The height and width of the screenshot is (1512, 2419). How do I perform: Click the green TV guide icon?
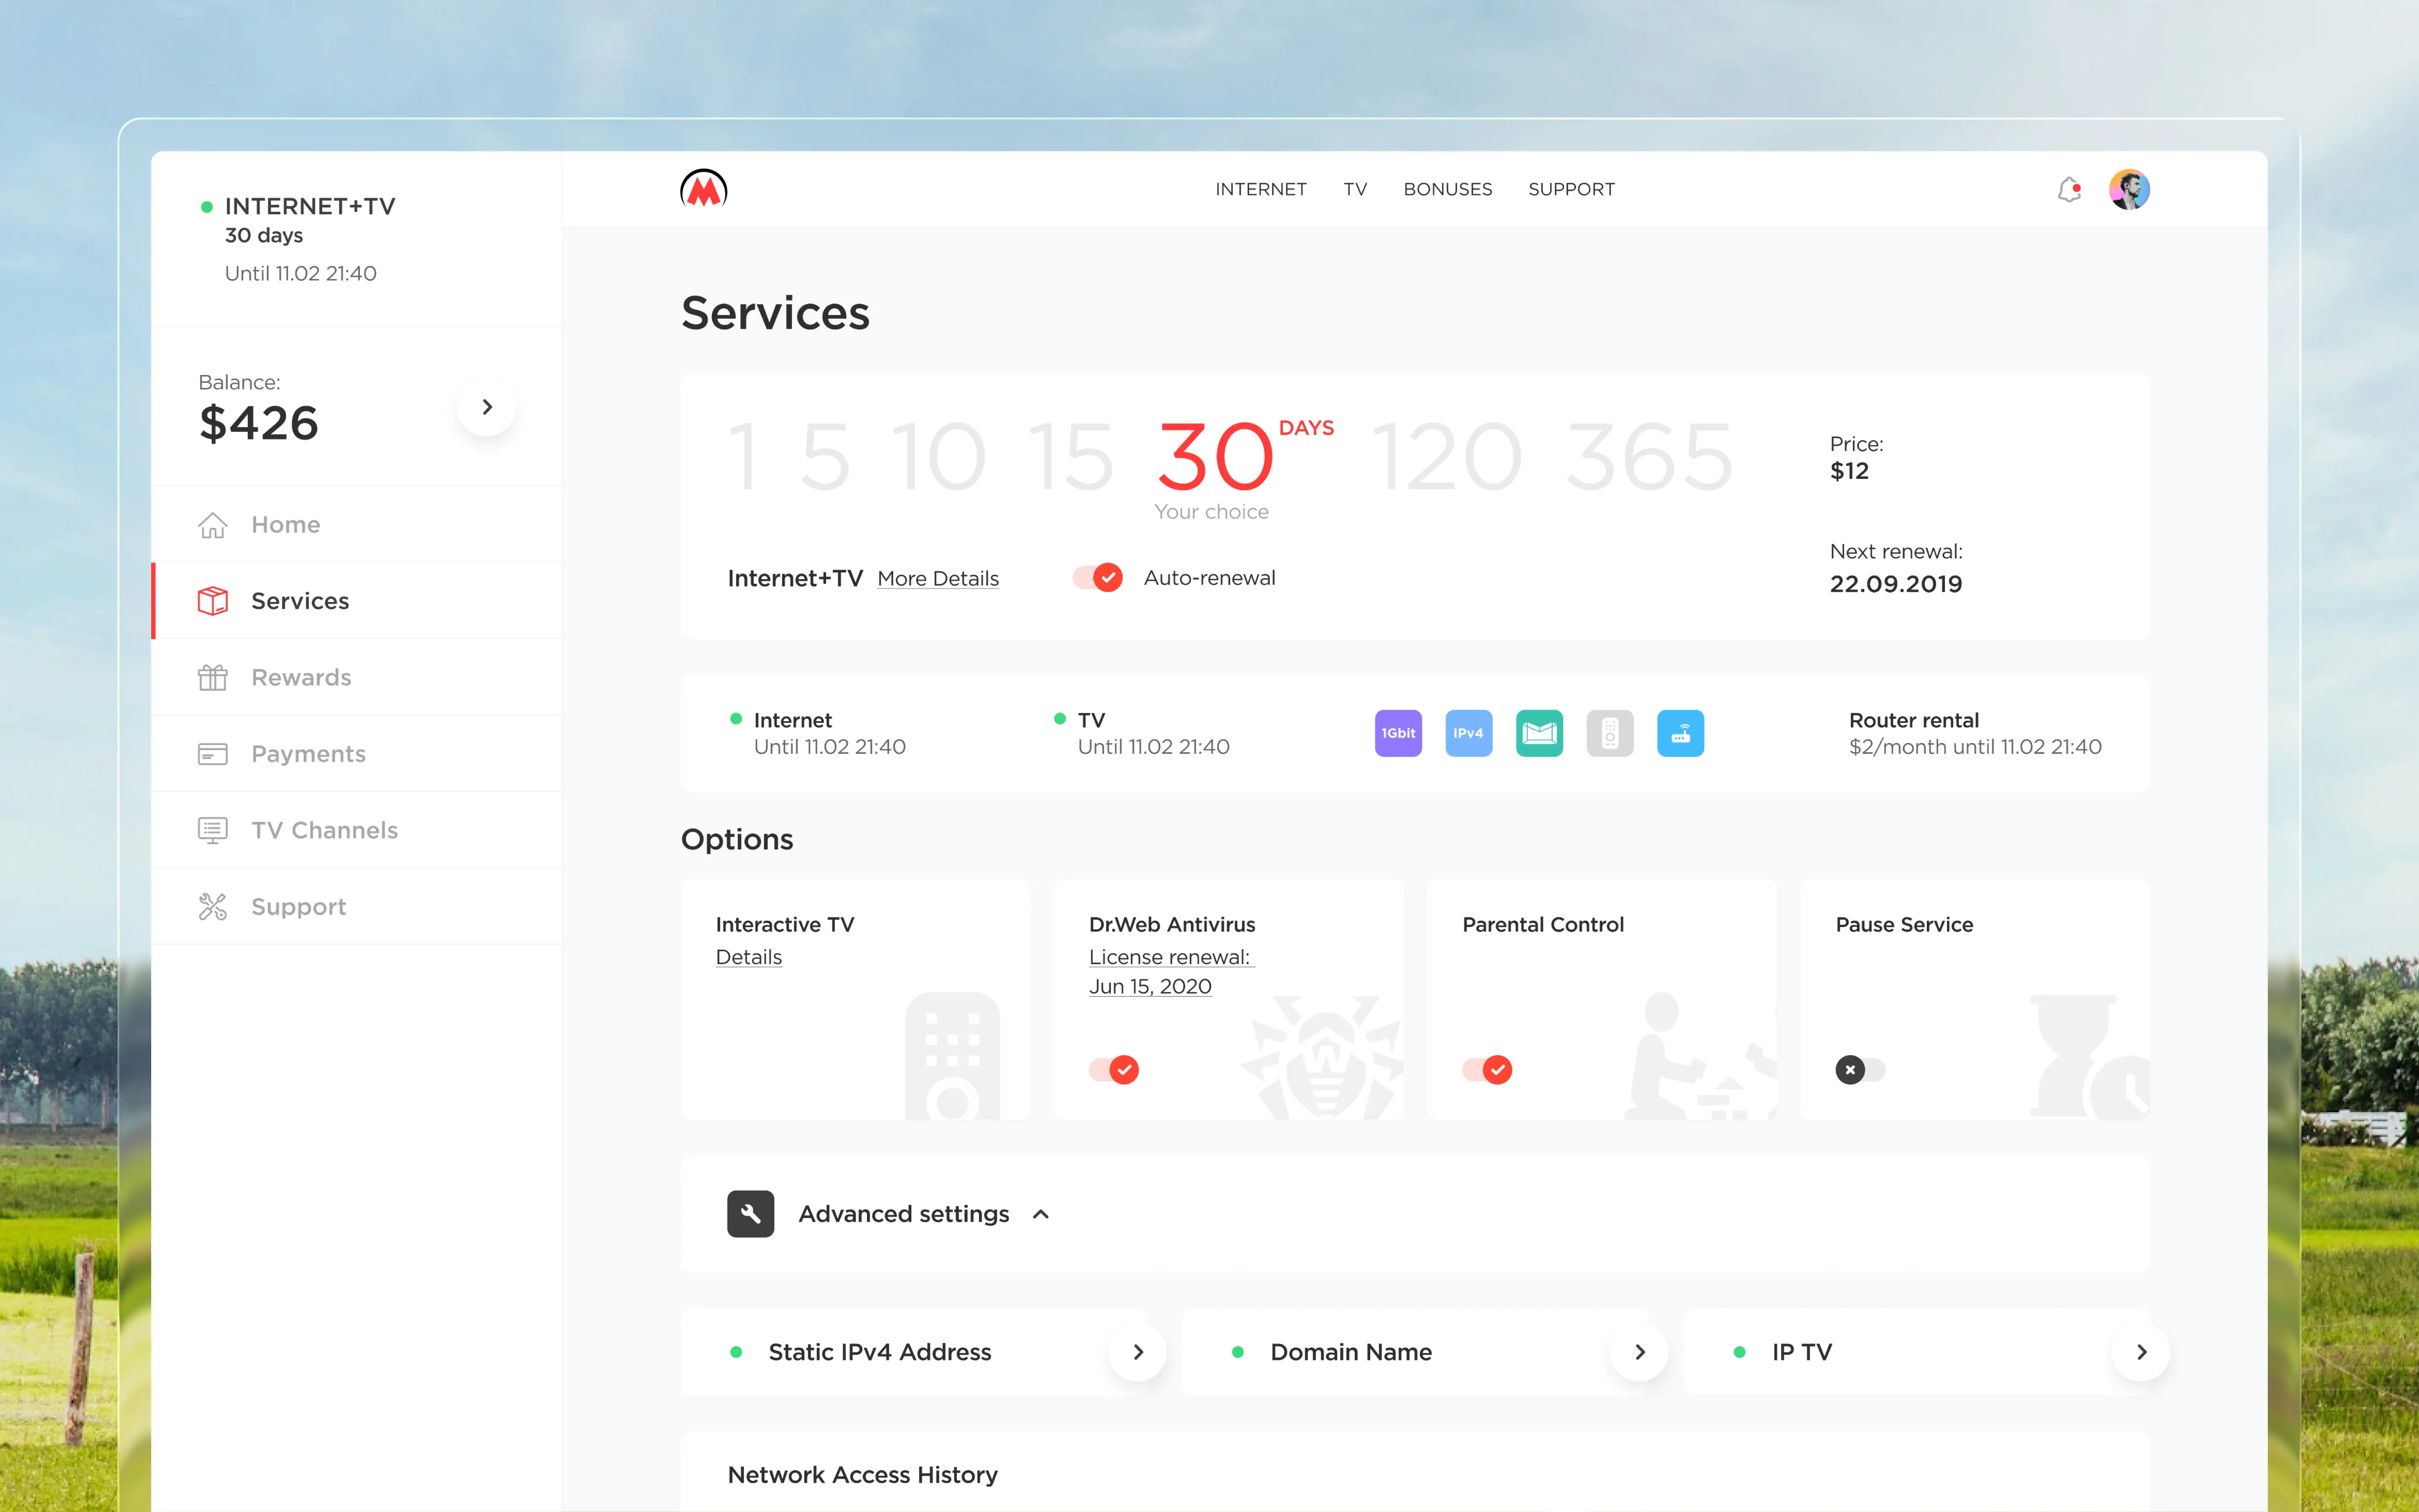pos(1539,733)
